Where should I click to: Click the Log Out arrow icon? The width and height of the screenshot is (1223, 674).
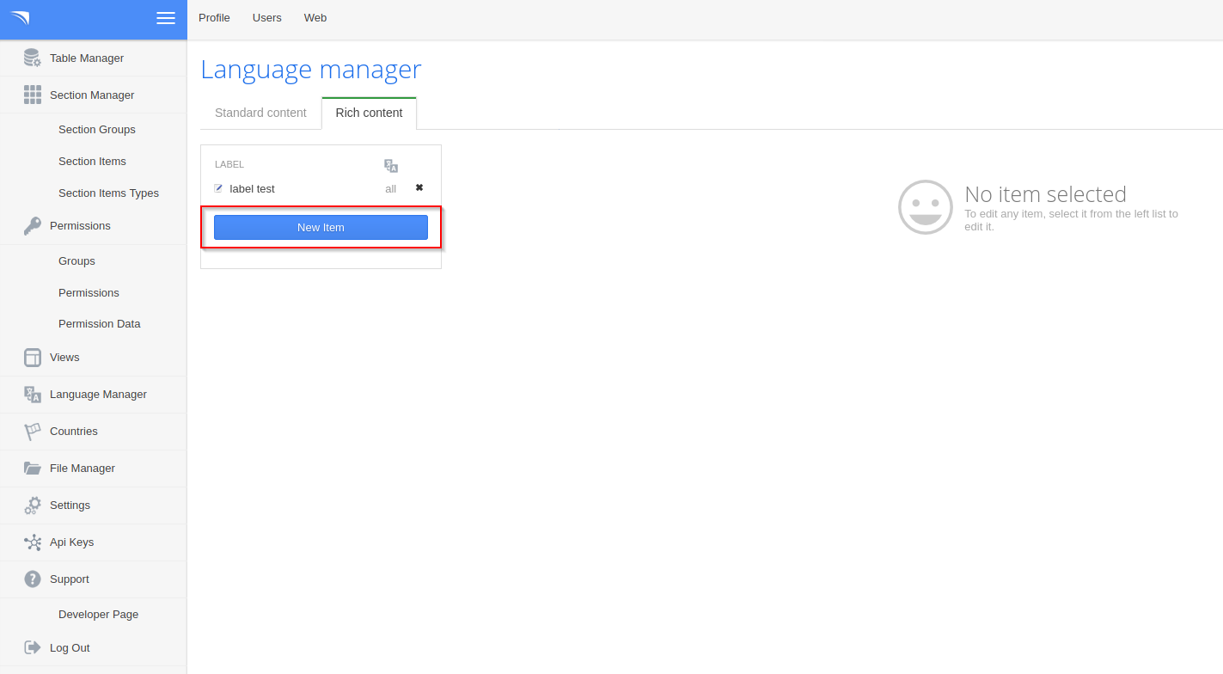coord(32,647)
